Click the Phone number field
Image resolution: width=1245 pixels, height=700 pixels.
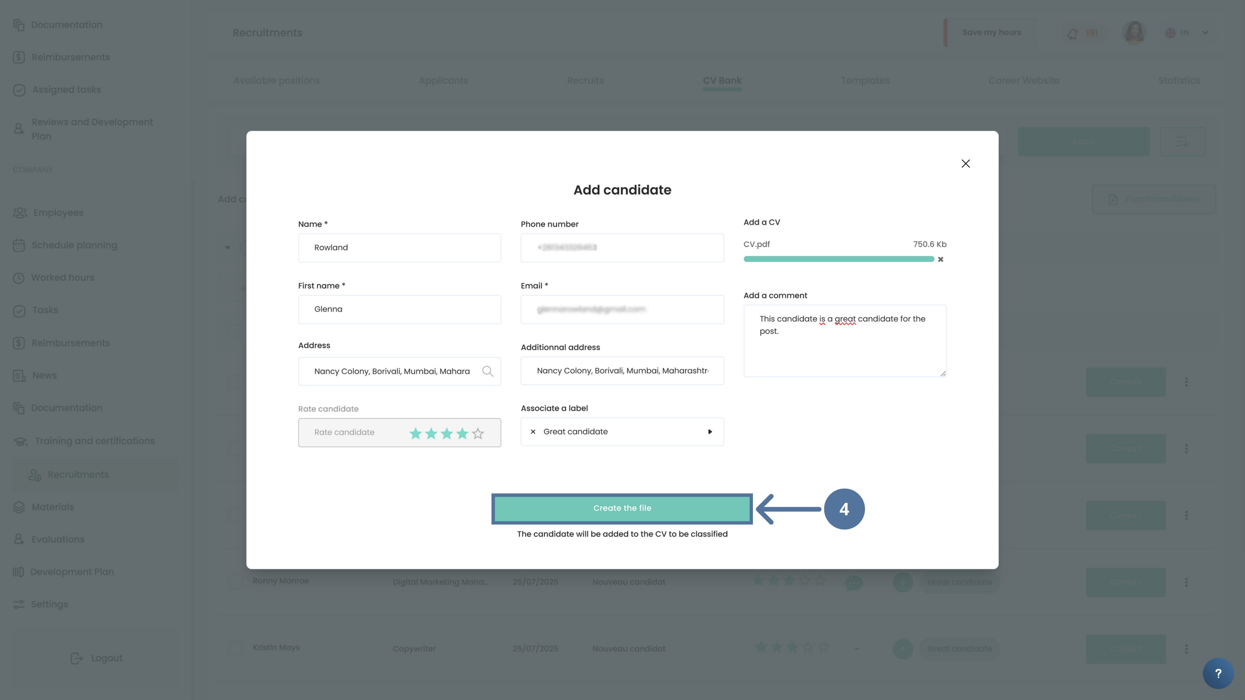coord(622,248)
